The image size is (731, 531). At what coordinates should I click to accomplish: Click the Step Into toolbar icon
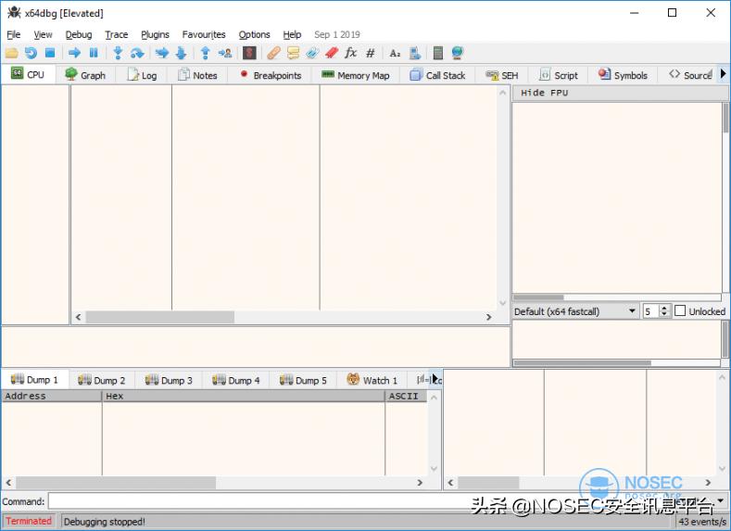point(118,54)
